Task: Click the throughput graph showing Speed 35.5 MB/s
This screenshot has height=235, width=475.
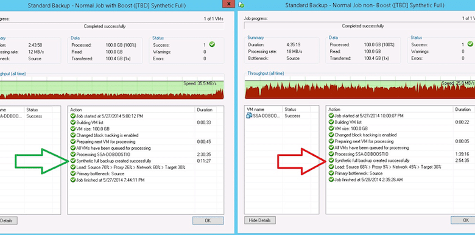Action: click(112, 88)
